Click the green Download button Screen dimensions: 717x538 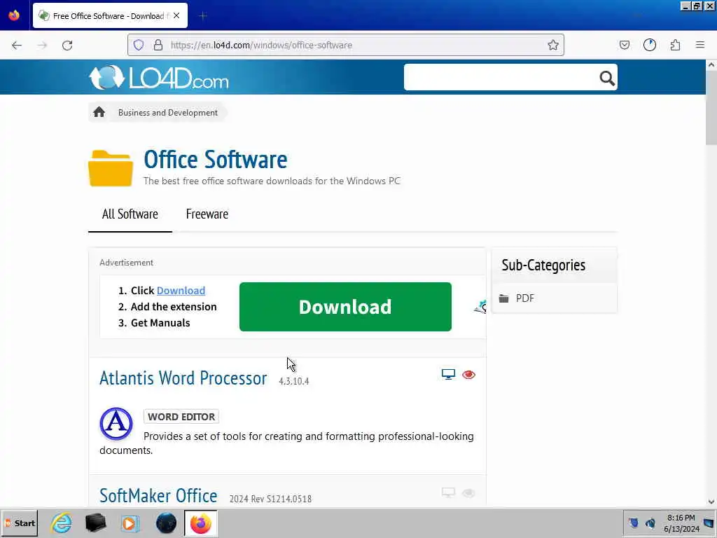[345, 307]
